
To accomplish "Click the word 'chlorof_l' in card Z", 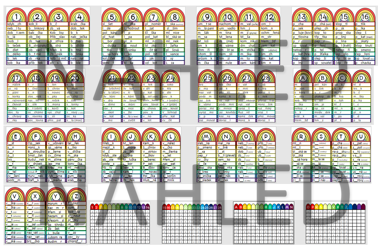I will [x=75, y=241].
